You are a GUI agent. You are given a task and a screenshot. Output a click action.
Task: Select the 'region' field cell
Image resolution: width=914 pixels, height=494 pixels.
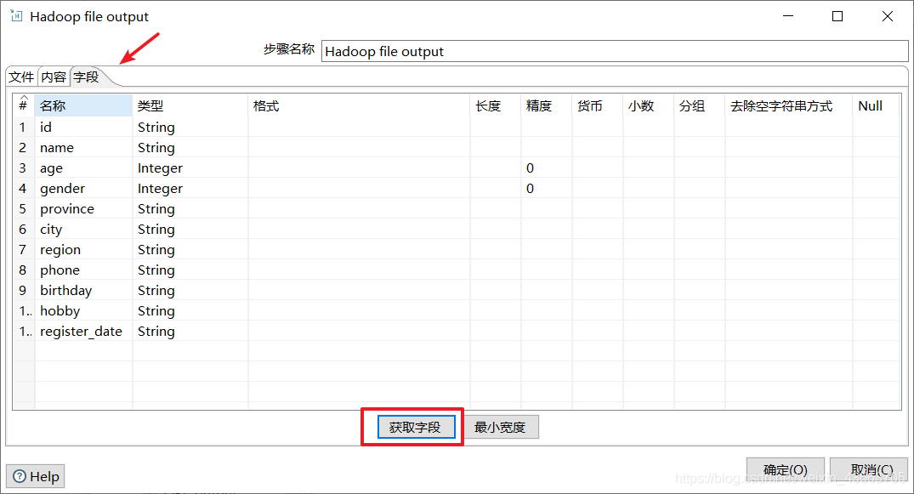83,250
